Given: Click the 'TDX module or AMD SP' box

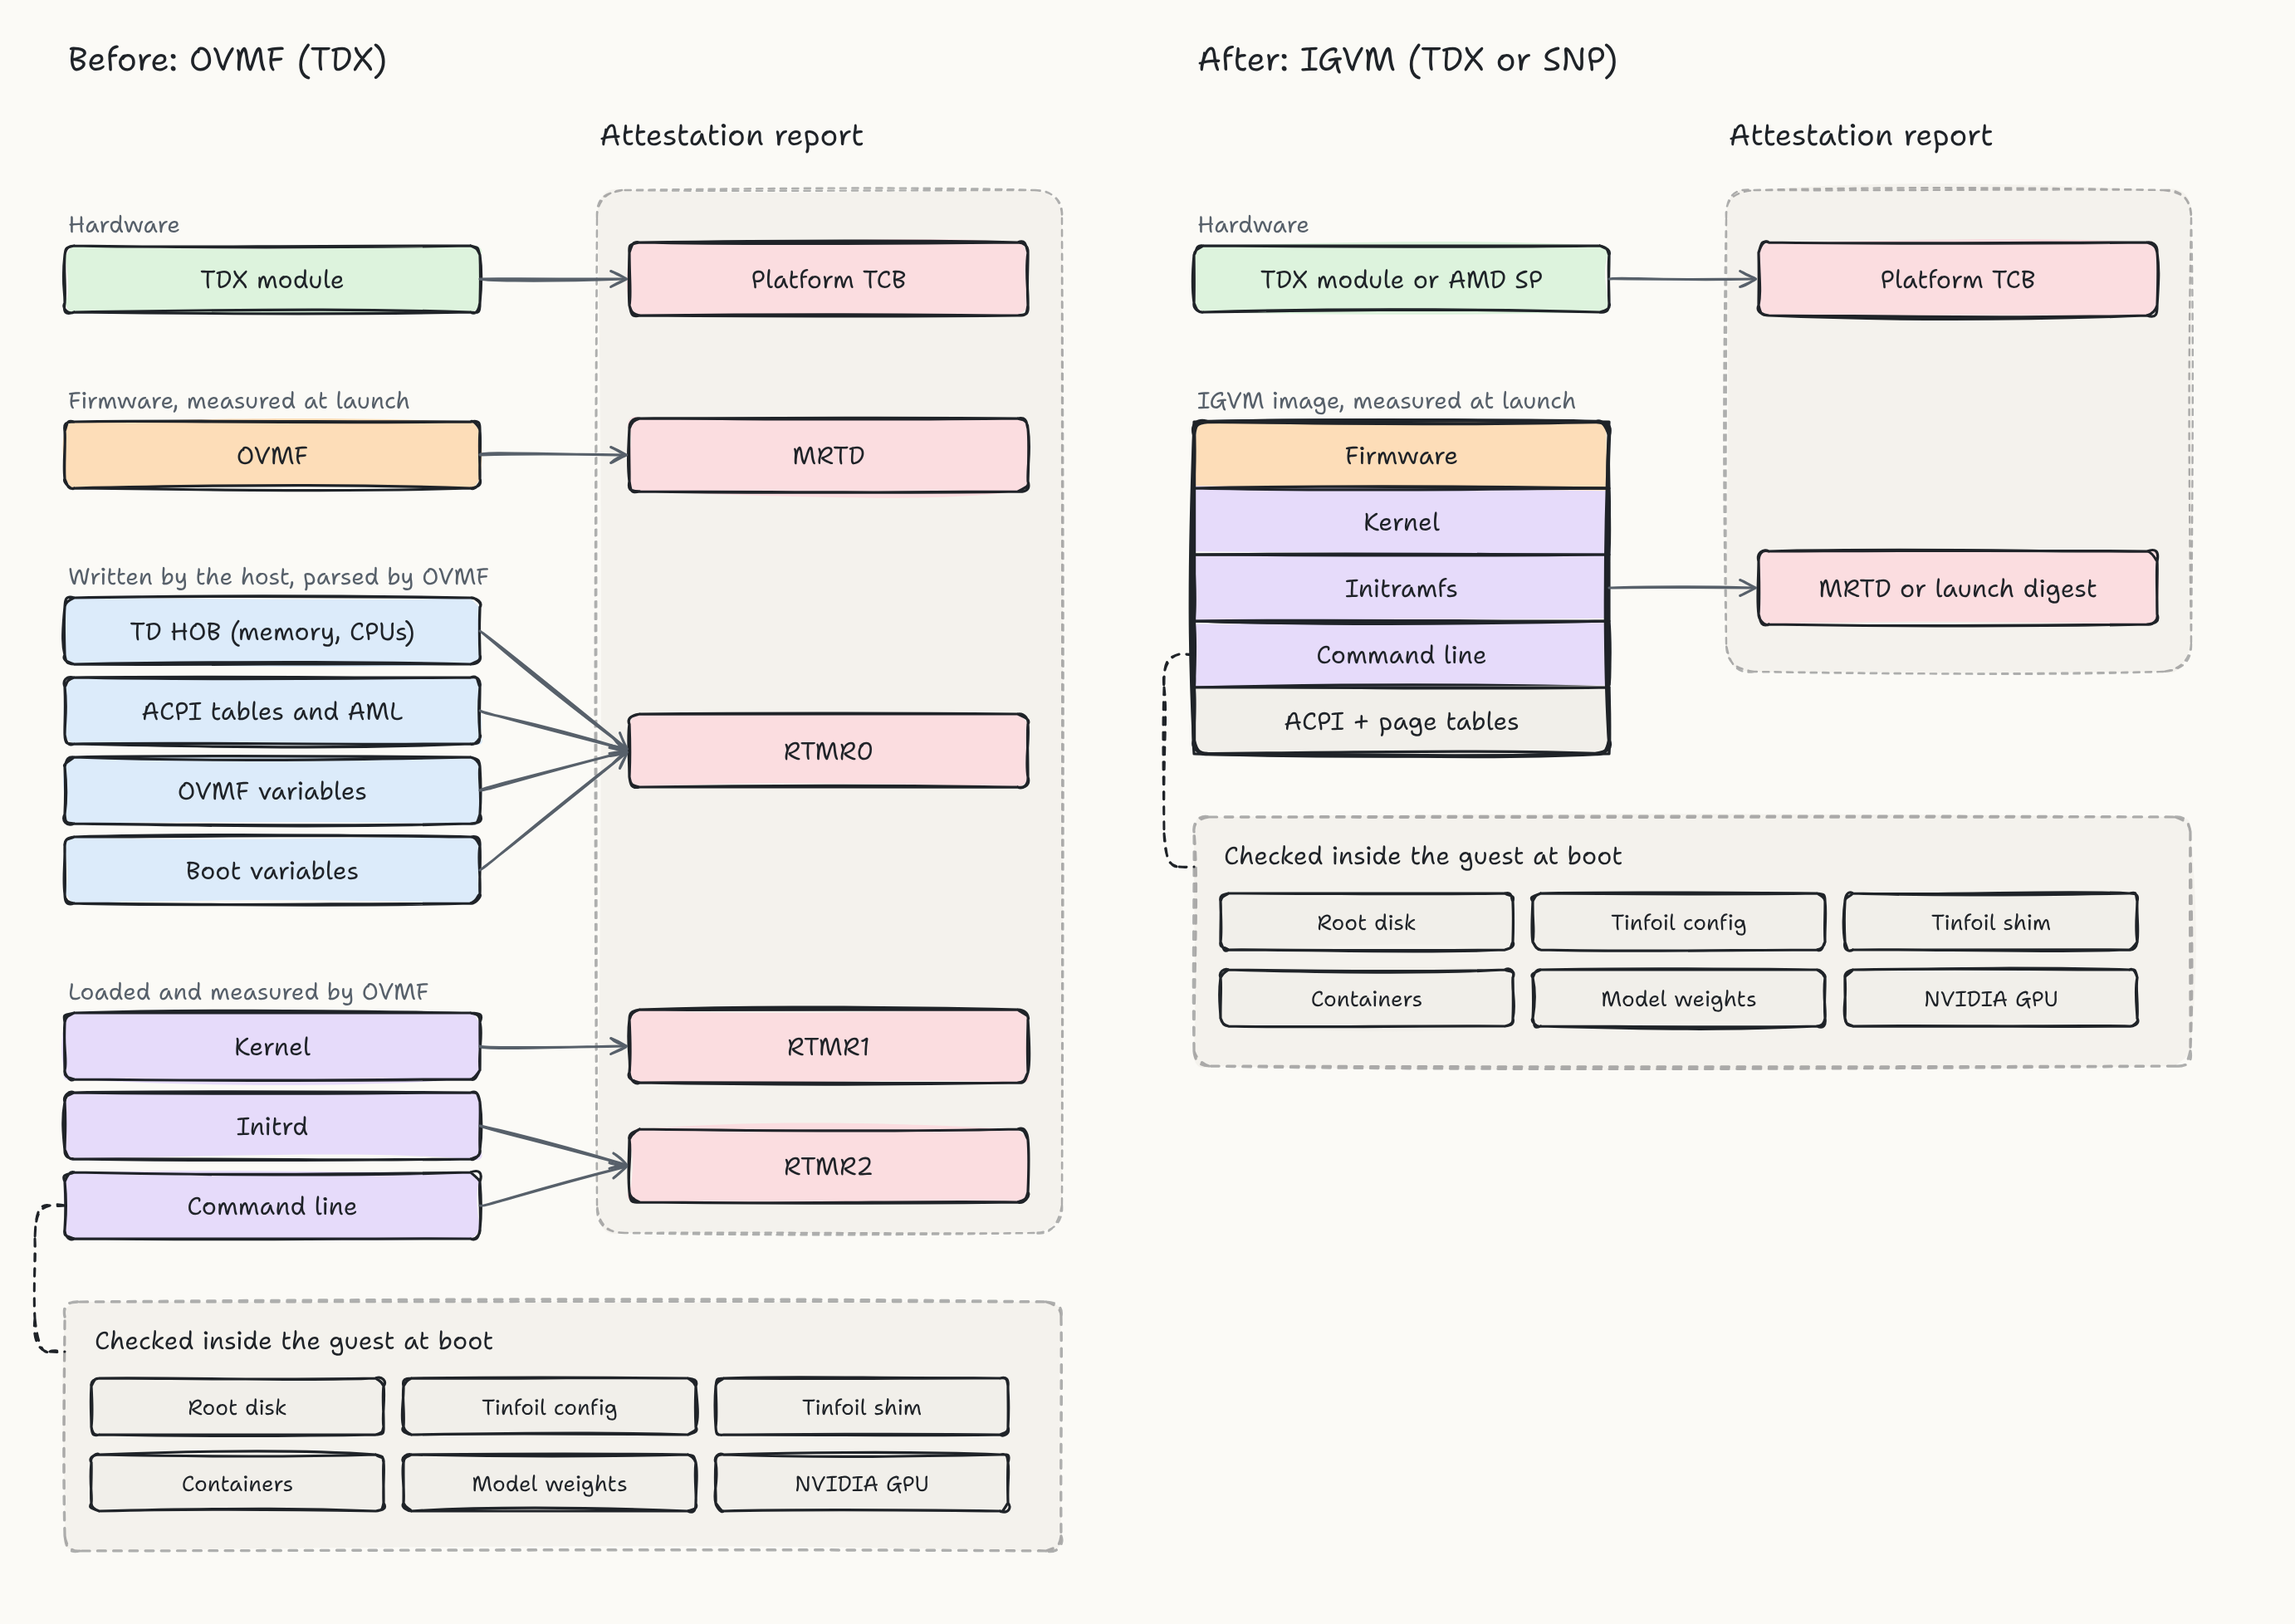Looking at the screenshot, I should coord(1401,279).
